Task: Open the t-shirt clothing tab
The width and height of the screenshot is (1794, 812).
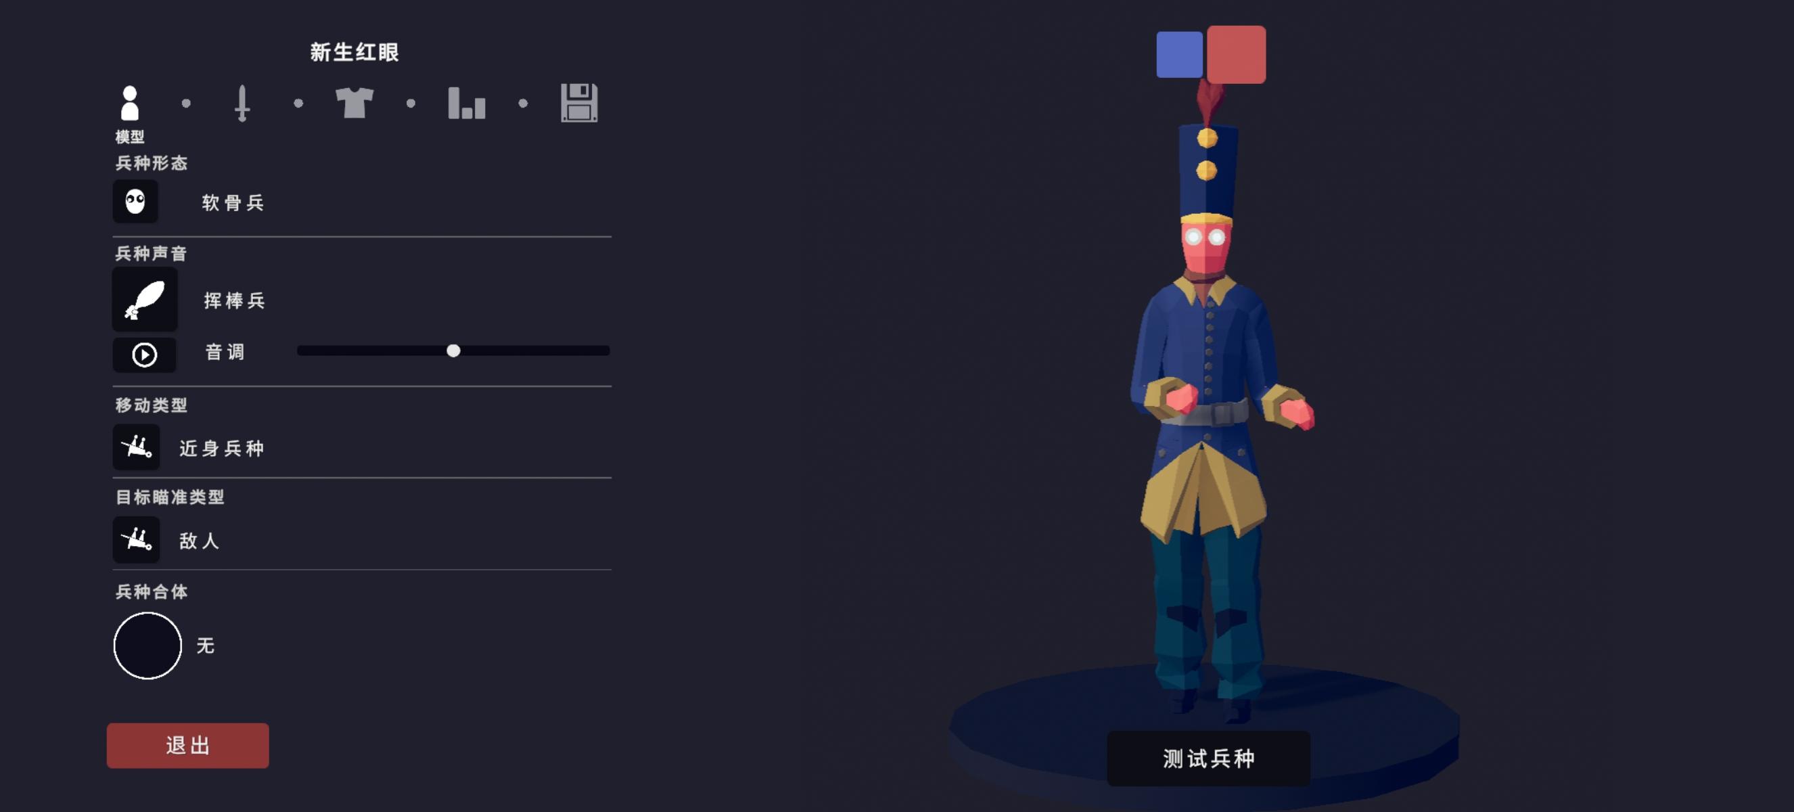Action: pyautogui.click(x=354, y=103)
